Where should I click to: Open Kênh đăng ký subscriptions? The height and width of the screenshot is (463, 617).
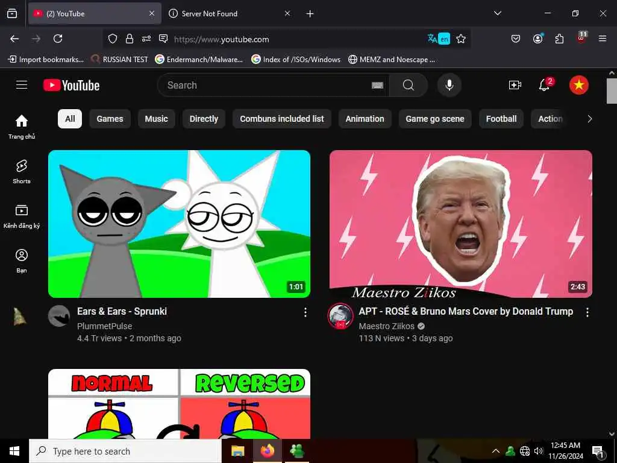tap(22, 216)
